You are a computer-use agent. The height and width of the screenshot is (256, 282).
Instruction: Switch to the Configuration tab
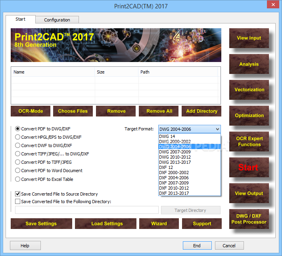(x=57, y=20)
